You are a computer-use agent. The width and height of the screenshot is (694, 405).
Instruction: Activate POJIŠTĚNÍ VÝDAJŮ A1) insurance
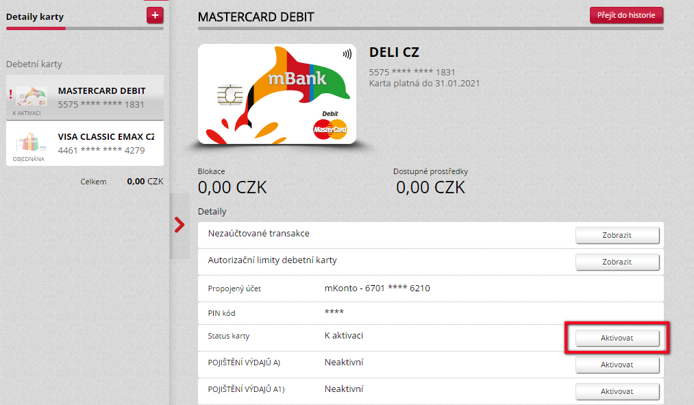point(617,391)
